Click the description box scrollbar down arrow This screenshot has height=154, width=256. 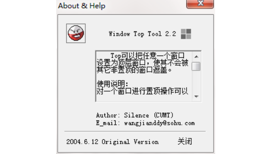196,96
